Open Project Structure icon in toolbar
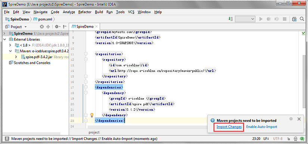The height and width of the screenshot is (144, 308). click(x=294, y=19)
